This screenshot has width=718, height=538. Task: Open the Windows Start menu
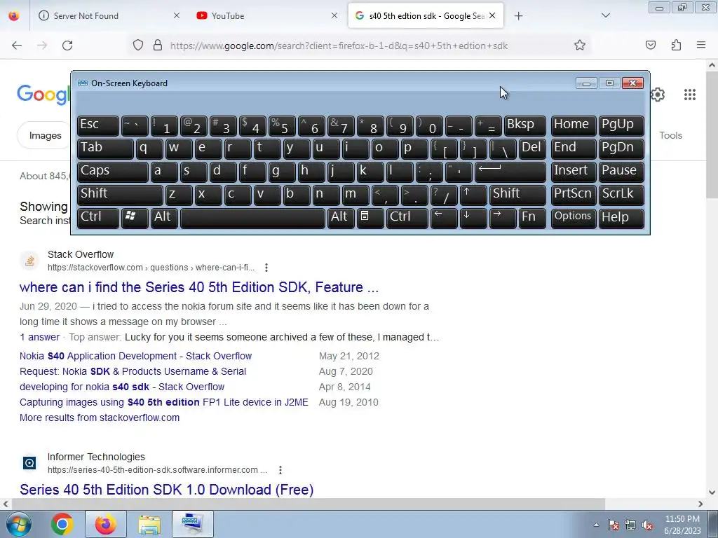pyautogui.click(x=18, y=524)
